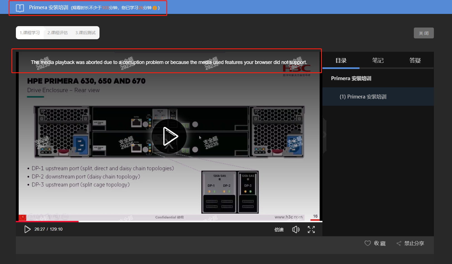Switch to the 1.课程学习 tab
The image size is (452, 264).
coord(30,33)
